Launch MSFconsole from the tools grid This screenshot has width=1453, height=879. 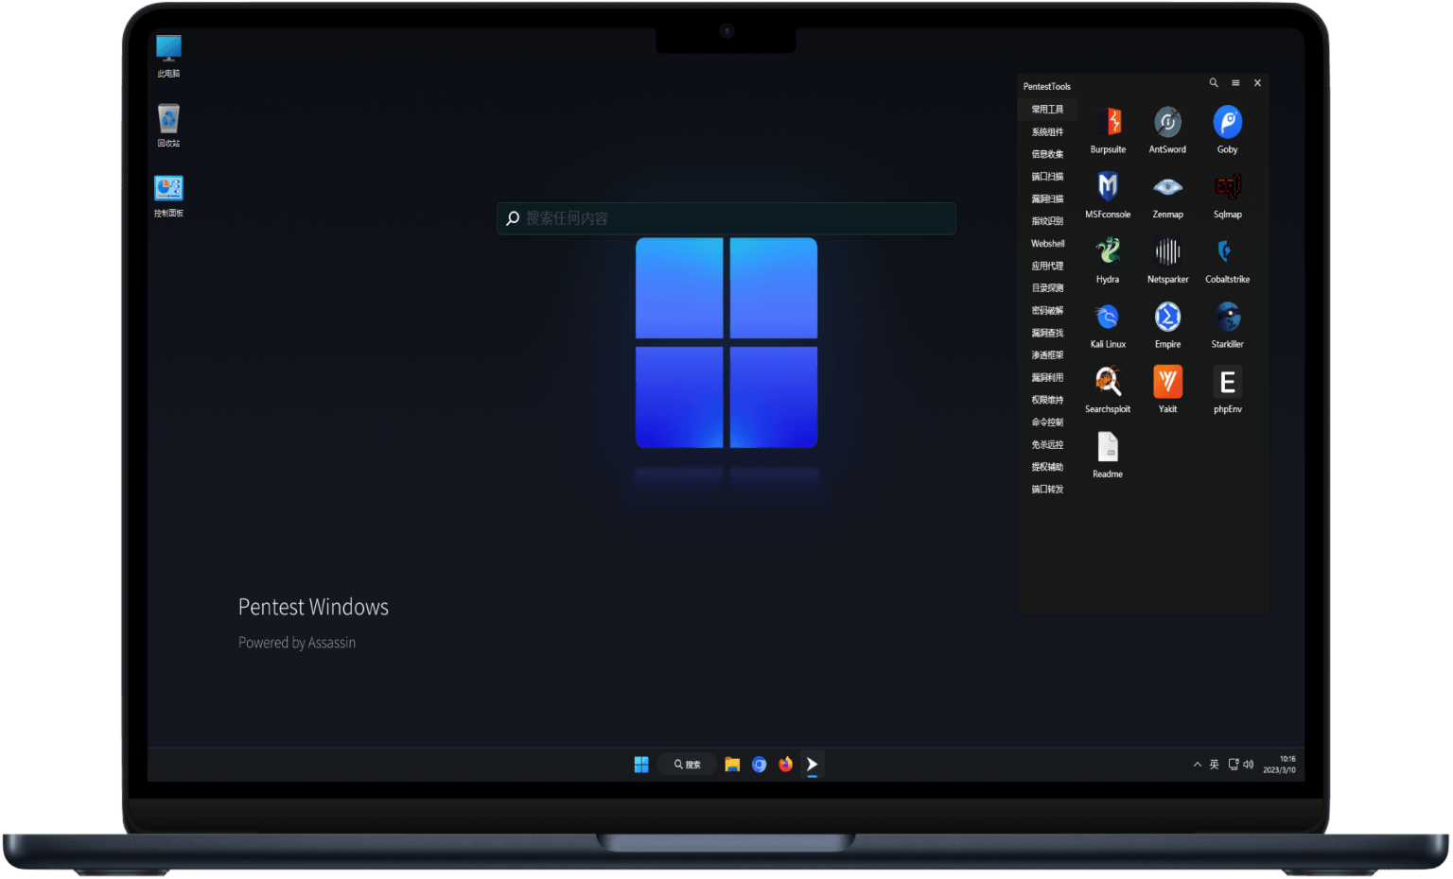click(x=1108, y=187)
